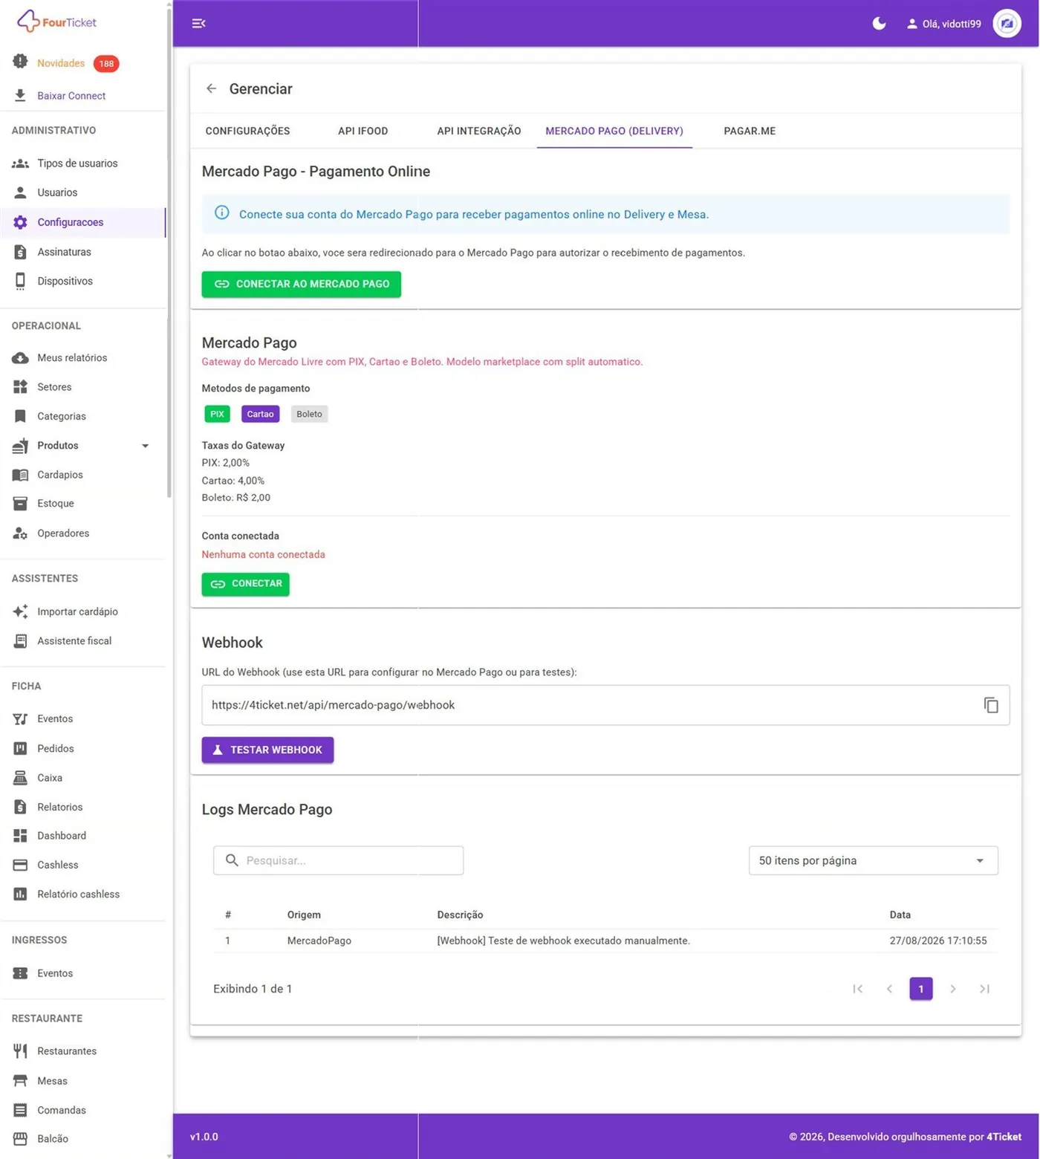The width and height of the screenshot is (1040, 1159).
Task: Click the FourTicket logo
Action: click(56, 22)
